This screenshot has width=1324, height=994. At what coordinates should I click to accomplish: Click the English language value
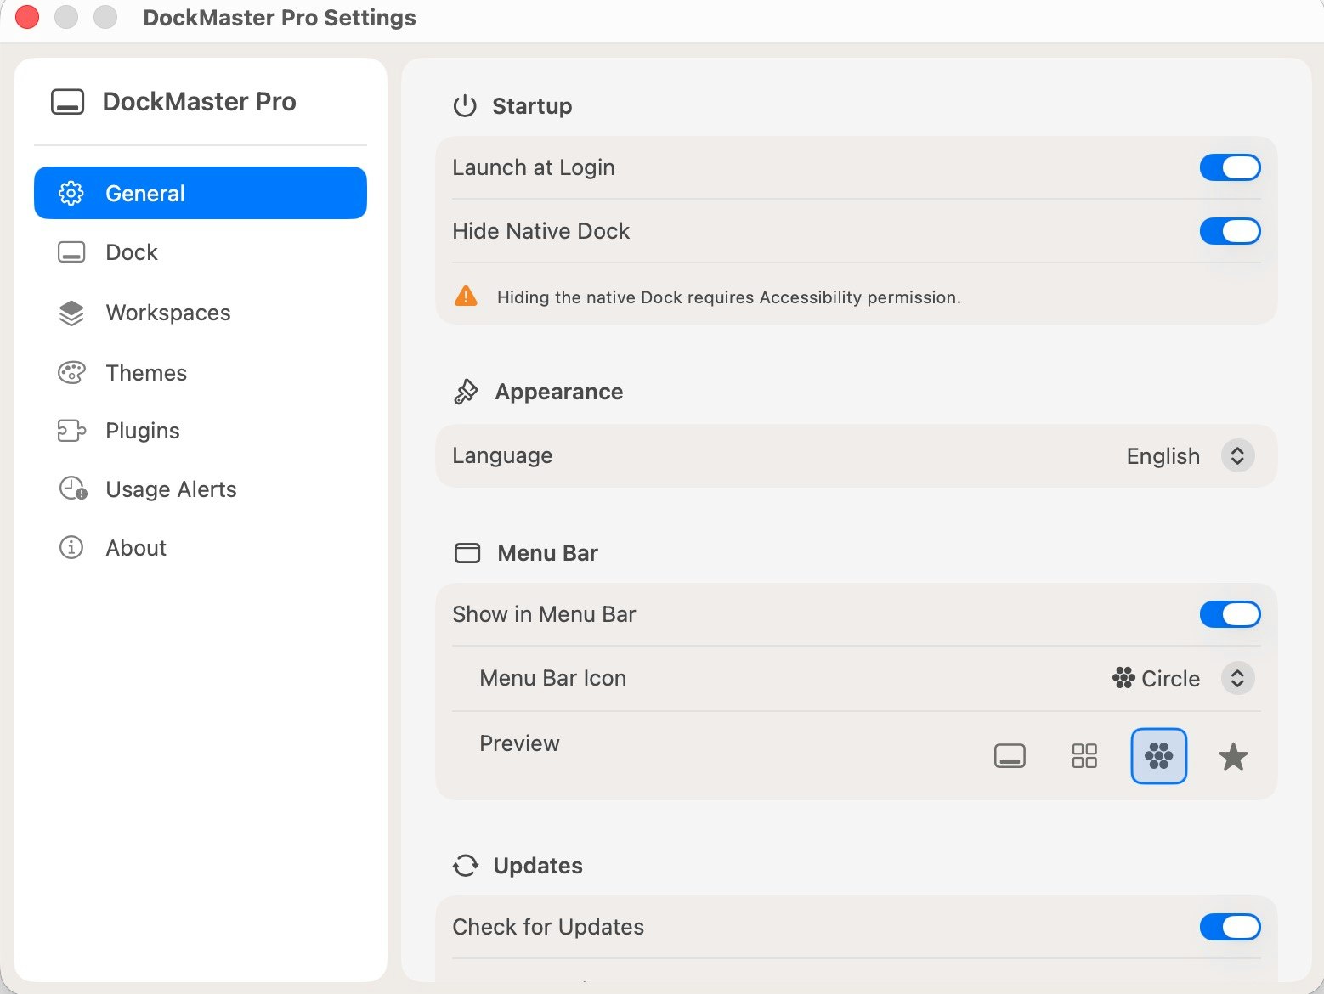tap(1163, 456)
